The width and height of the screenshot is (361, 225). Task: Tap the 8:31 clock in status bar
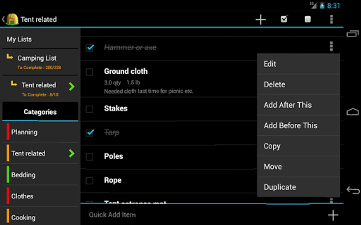pos(333,5)
